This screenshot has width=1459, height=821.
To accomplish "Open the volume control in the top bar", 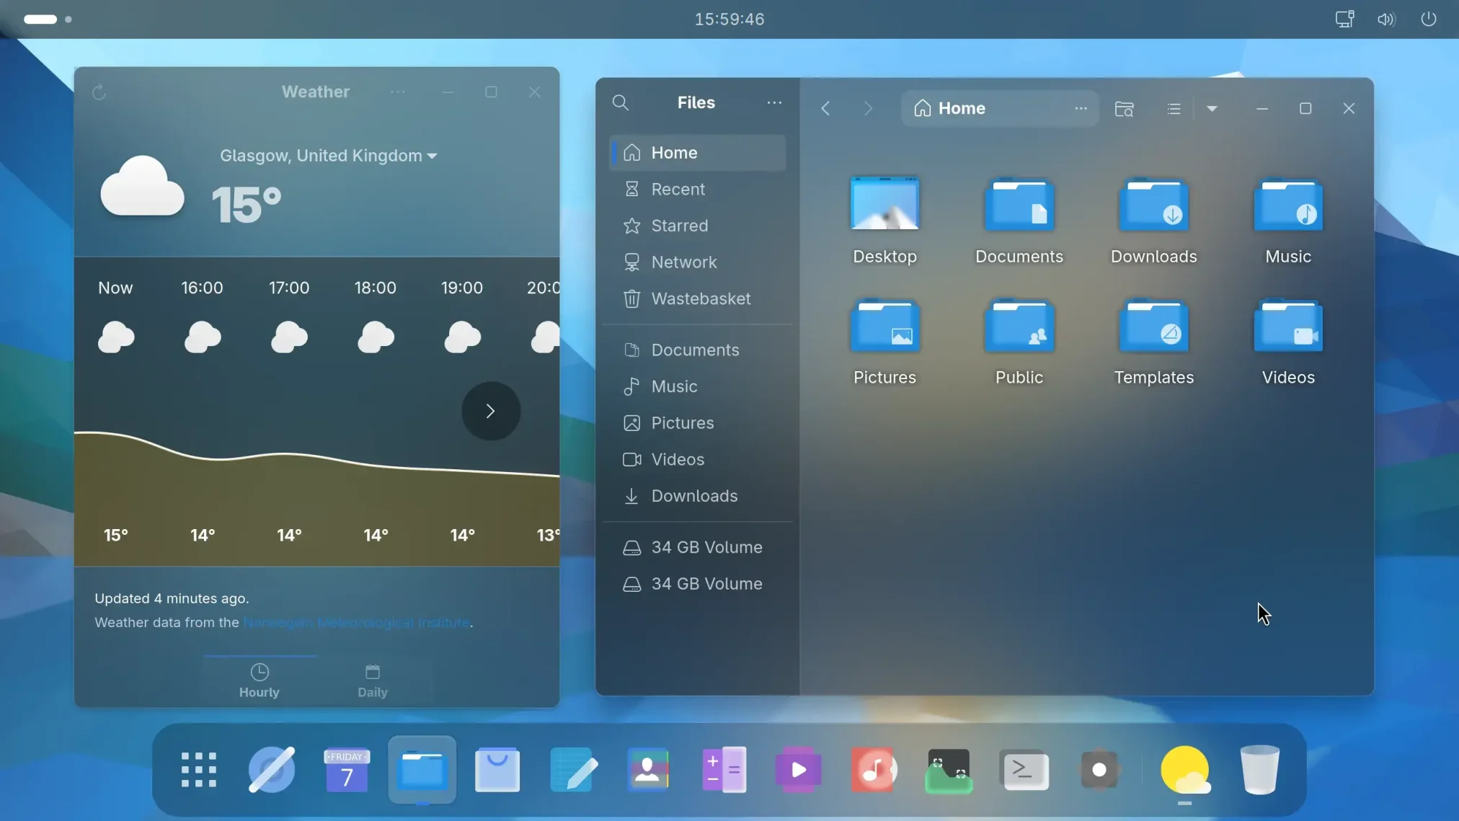I will pos(1385,19).
